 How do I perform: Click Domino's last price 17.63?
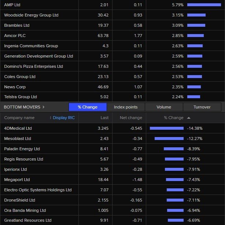[103, 66]
